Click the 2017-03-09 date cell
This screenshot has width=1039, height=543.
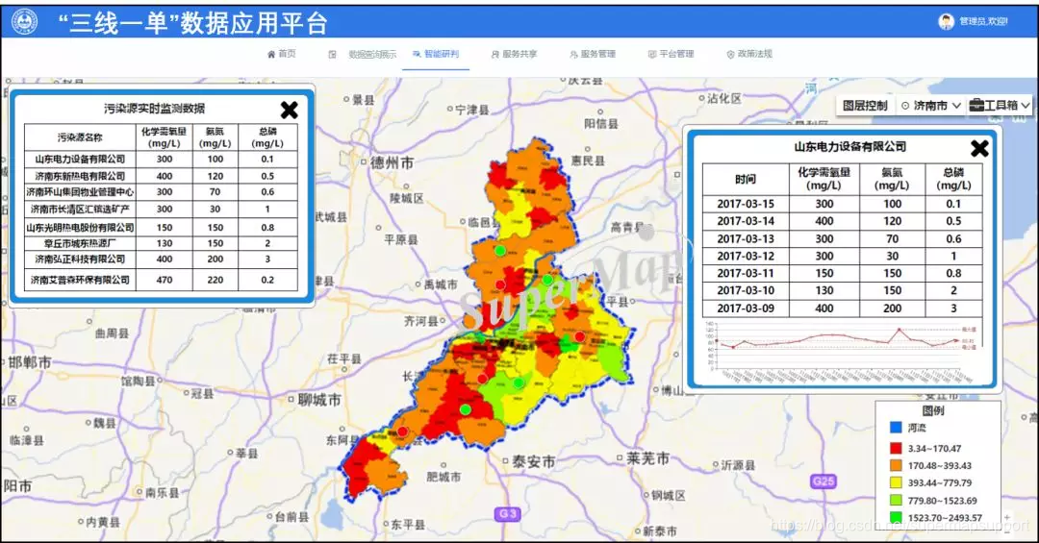click(746, 309)
